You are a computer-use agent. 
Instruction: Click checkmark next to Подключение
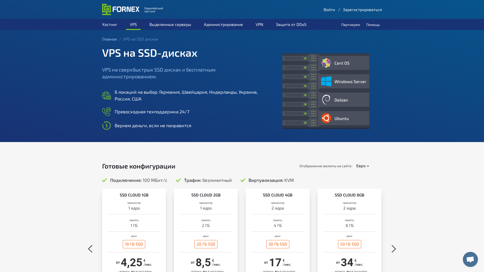click(x=105, y=180)
